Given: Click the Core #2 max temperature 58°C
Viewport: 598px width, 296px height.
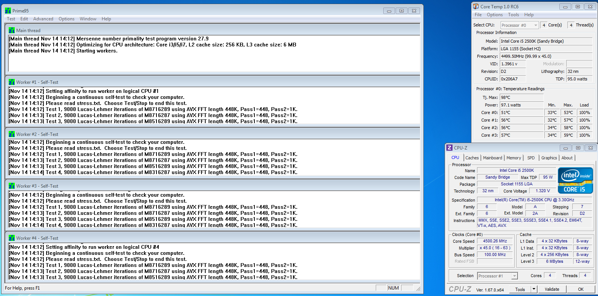Looking at the screenshot, I should coord(568,128).
